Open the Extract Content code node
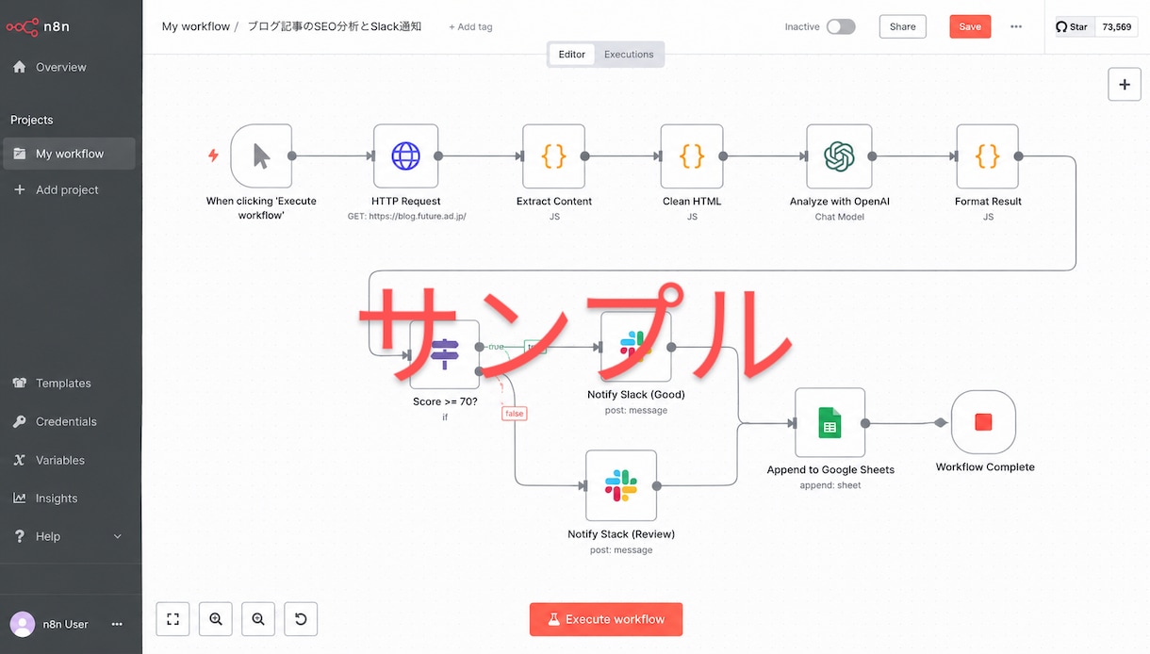The image size is (1150, 654). [x=554, y=155]
